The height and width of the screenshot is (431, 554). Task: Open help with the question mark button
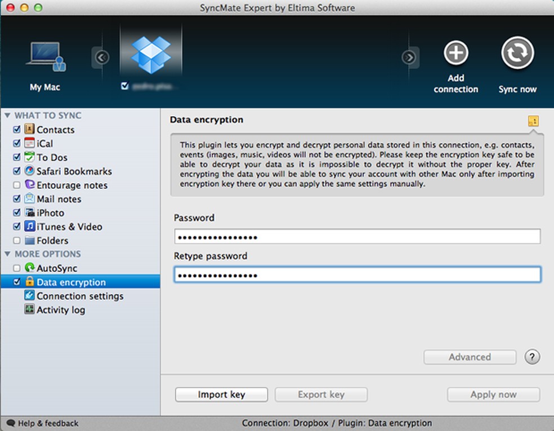coord(532,357)
